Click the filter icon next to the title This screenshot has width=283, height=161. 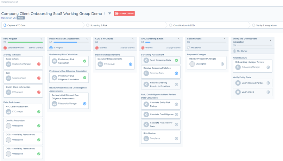[109, 13]
